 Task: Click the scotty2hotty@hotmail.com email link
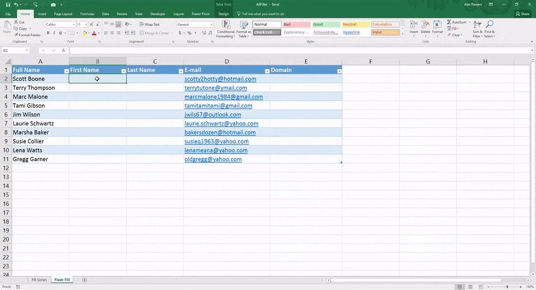(220, 79)
